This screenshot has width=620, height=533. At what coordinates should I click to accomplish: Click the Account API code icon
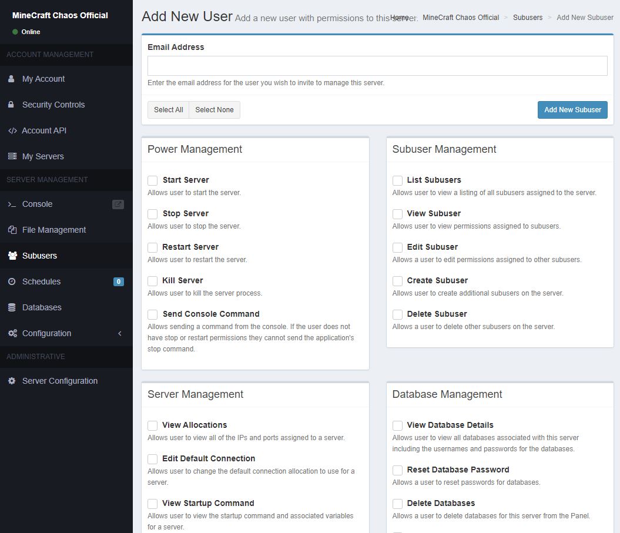(x=12, y=130)
